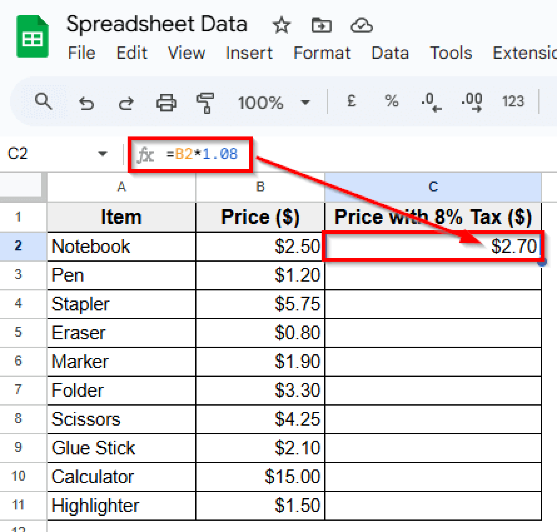Click the Redo icon
The width and height of the screenshot is (557, 532).
tap(127, 102)
